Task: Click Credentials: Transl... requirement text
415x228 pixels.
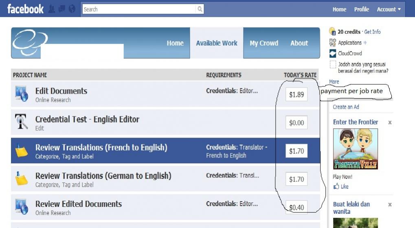Action: 233,175
